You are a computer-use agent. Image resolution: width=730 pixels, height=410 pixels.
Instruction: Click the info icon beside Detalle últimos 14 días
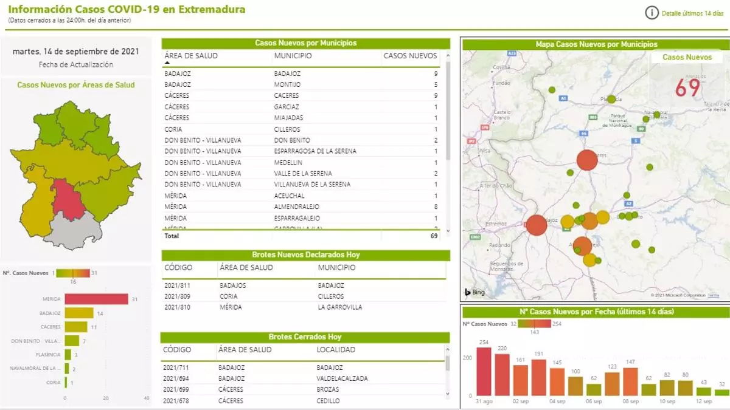click(652, 13)
